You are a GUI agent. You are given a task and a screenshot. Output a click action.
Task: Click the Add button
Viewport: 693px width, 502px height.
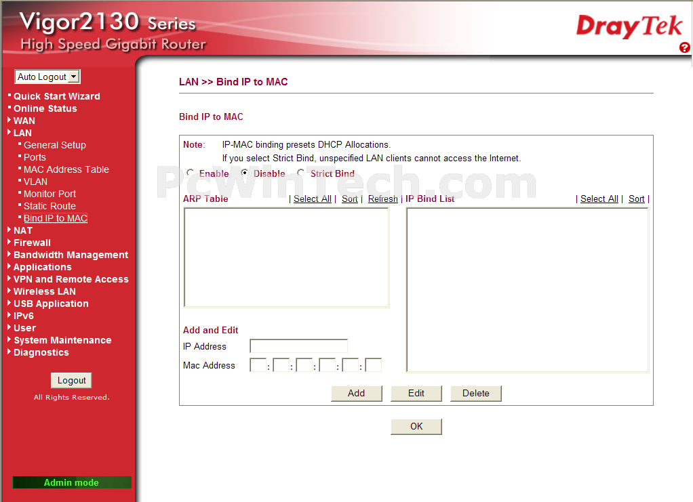point(356,394)
